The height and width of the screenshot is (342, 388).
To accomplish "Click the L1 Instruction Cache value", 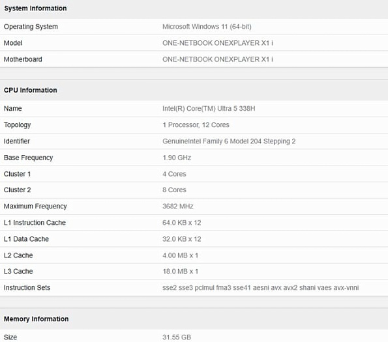I will click(x=182, y=223).
